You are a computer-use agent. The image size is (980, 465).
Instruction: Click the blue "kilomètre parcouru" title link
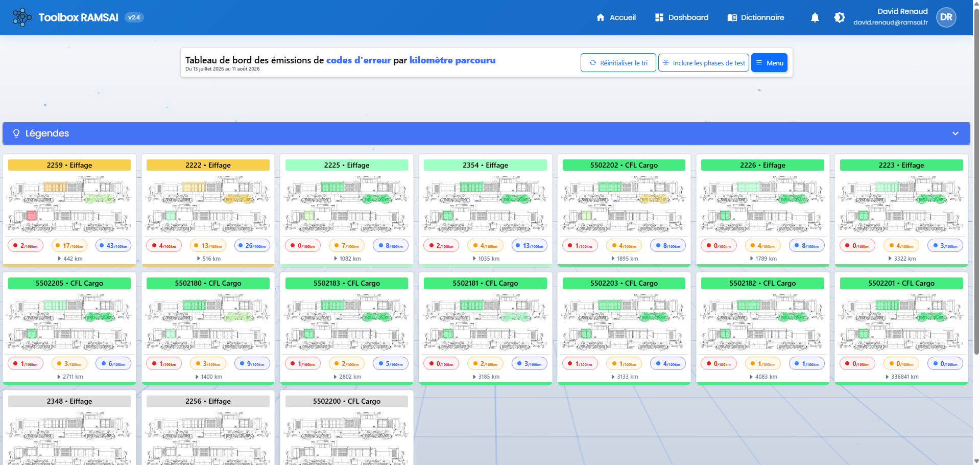[x=452, y=60]
